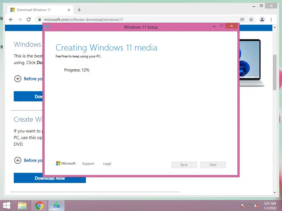Click the Creating Windows 11 media heading
This screenshot has height=211, width=282.
point(106,48)
